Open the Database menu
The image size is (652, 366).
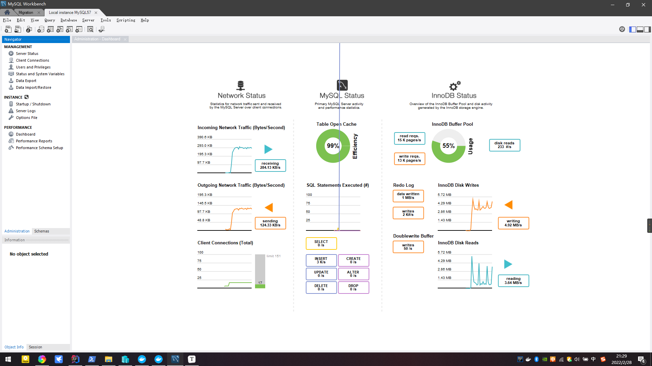(69, 20)
